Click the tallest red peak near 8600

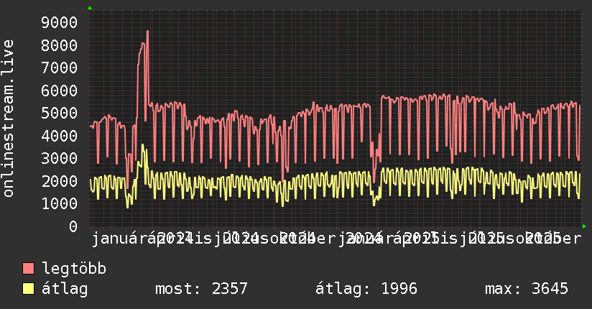[x=147, y=32]
